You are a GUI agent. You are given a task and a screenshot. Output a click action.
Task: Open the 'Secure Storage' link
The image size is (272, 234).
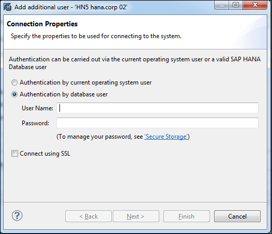[x=166, y=137]
